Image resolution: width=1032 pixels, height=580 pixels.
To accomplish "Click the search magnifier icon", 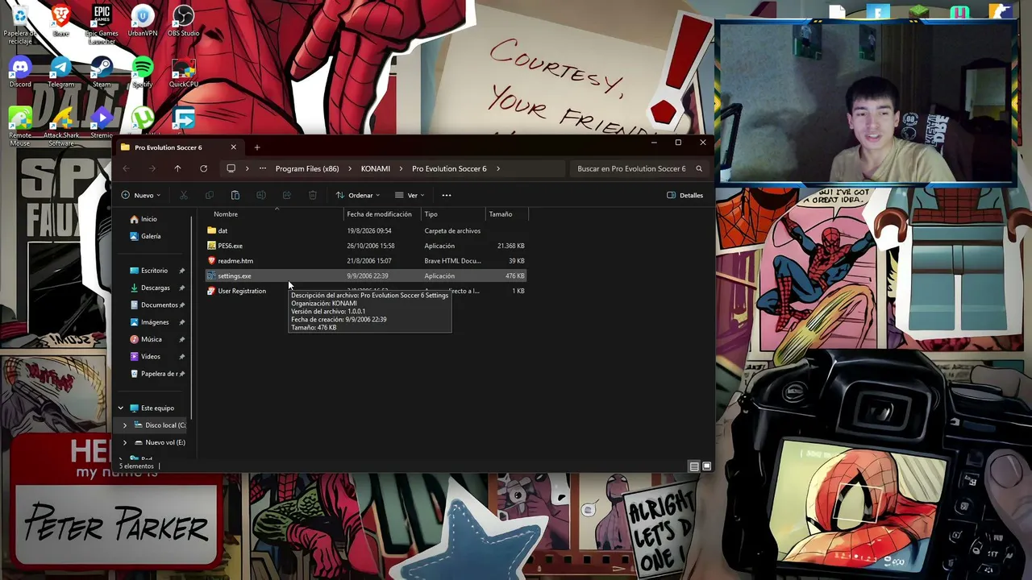I will (x=699, y=168).
